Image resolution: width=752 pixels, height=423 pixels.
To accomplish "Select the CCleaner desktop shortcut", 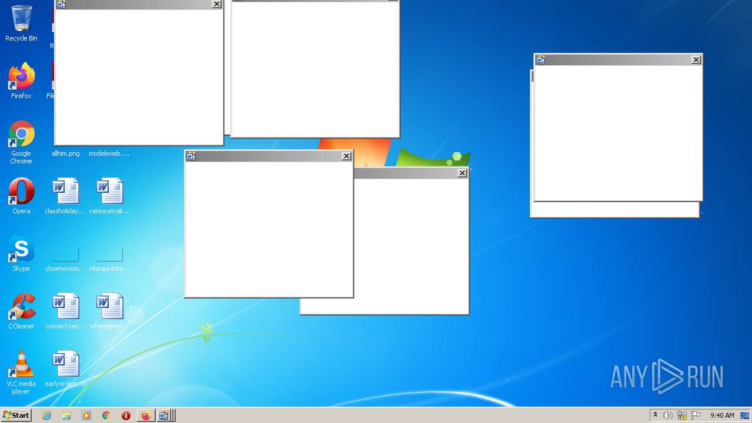I will 21,311.
